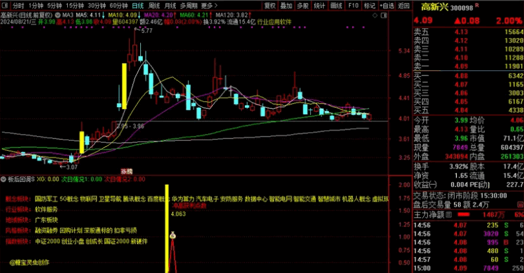The image size is (524, 273).
Task: Switch to 月线 monthly chart
Action: 170,6
